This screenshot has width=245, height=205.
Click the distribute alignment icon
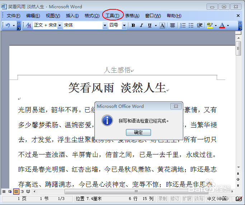[173, 25]
